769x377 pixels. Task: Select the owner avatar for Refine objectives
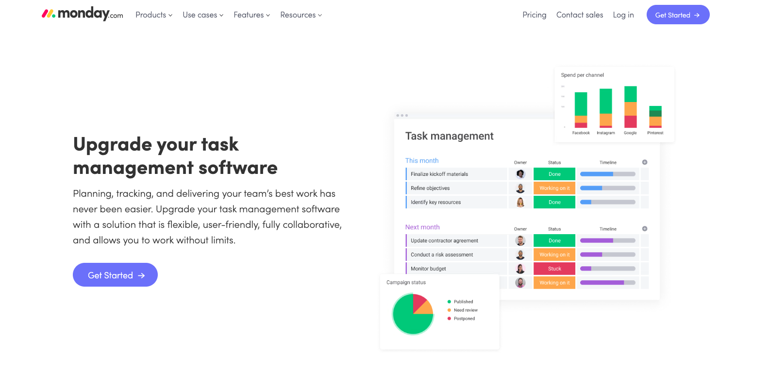pos(520,188)
